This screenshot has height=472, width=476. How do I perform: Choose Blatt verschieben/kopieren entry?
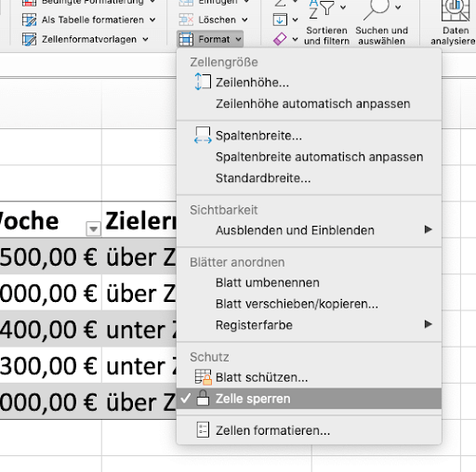point(309,304)
